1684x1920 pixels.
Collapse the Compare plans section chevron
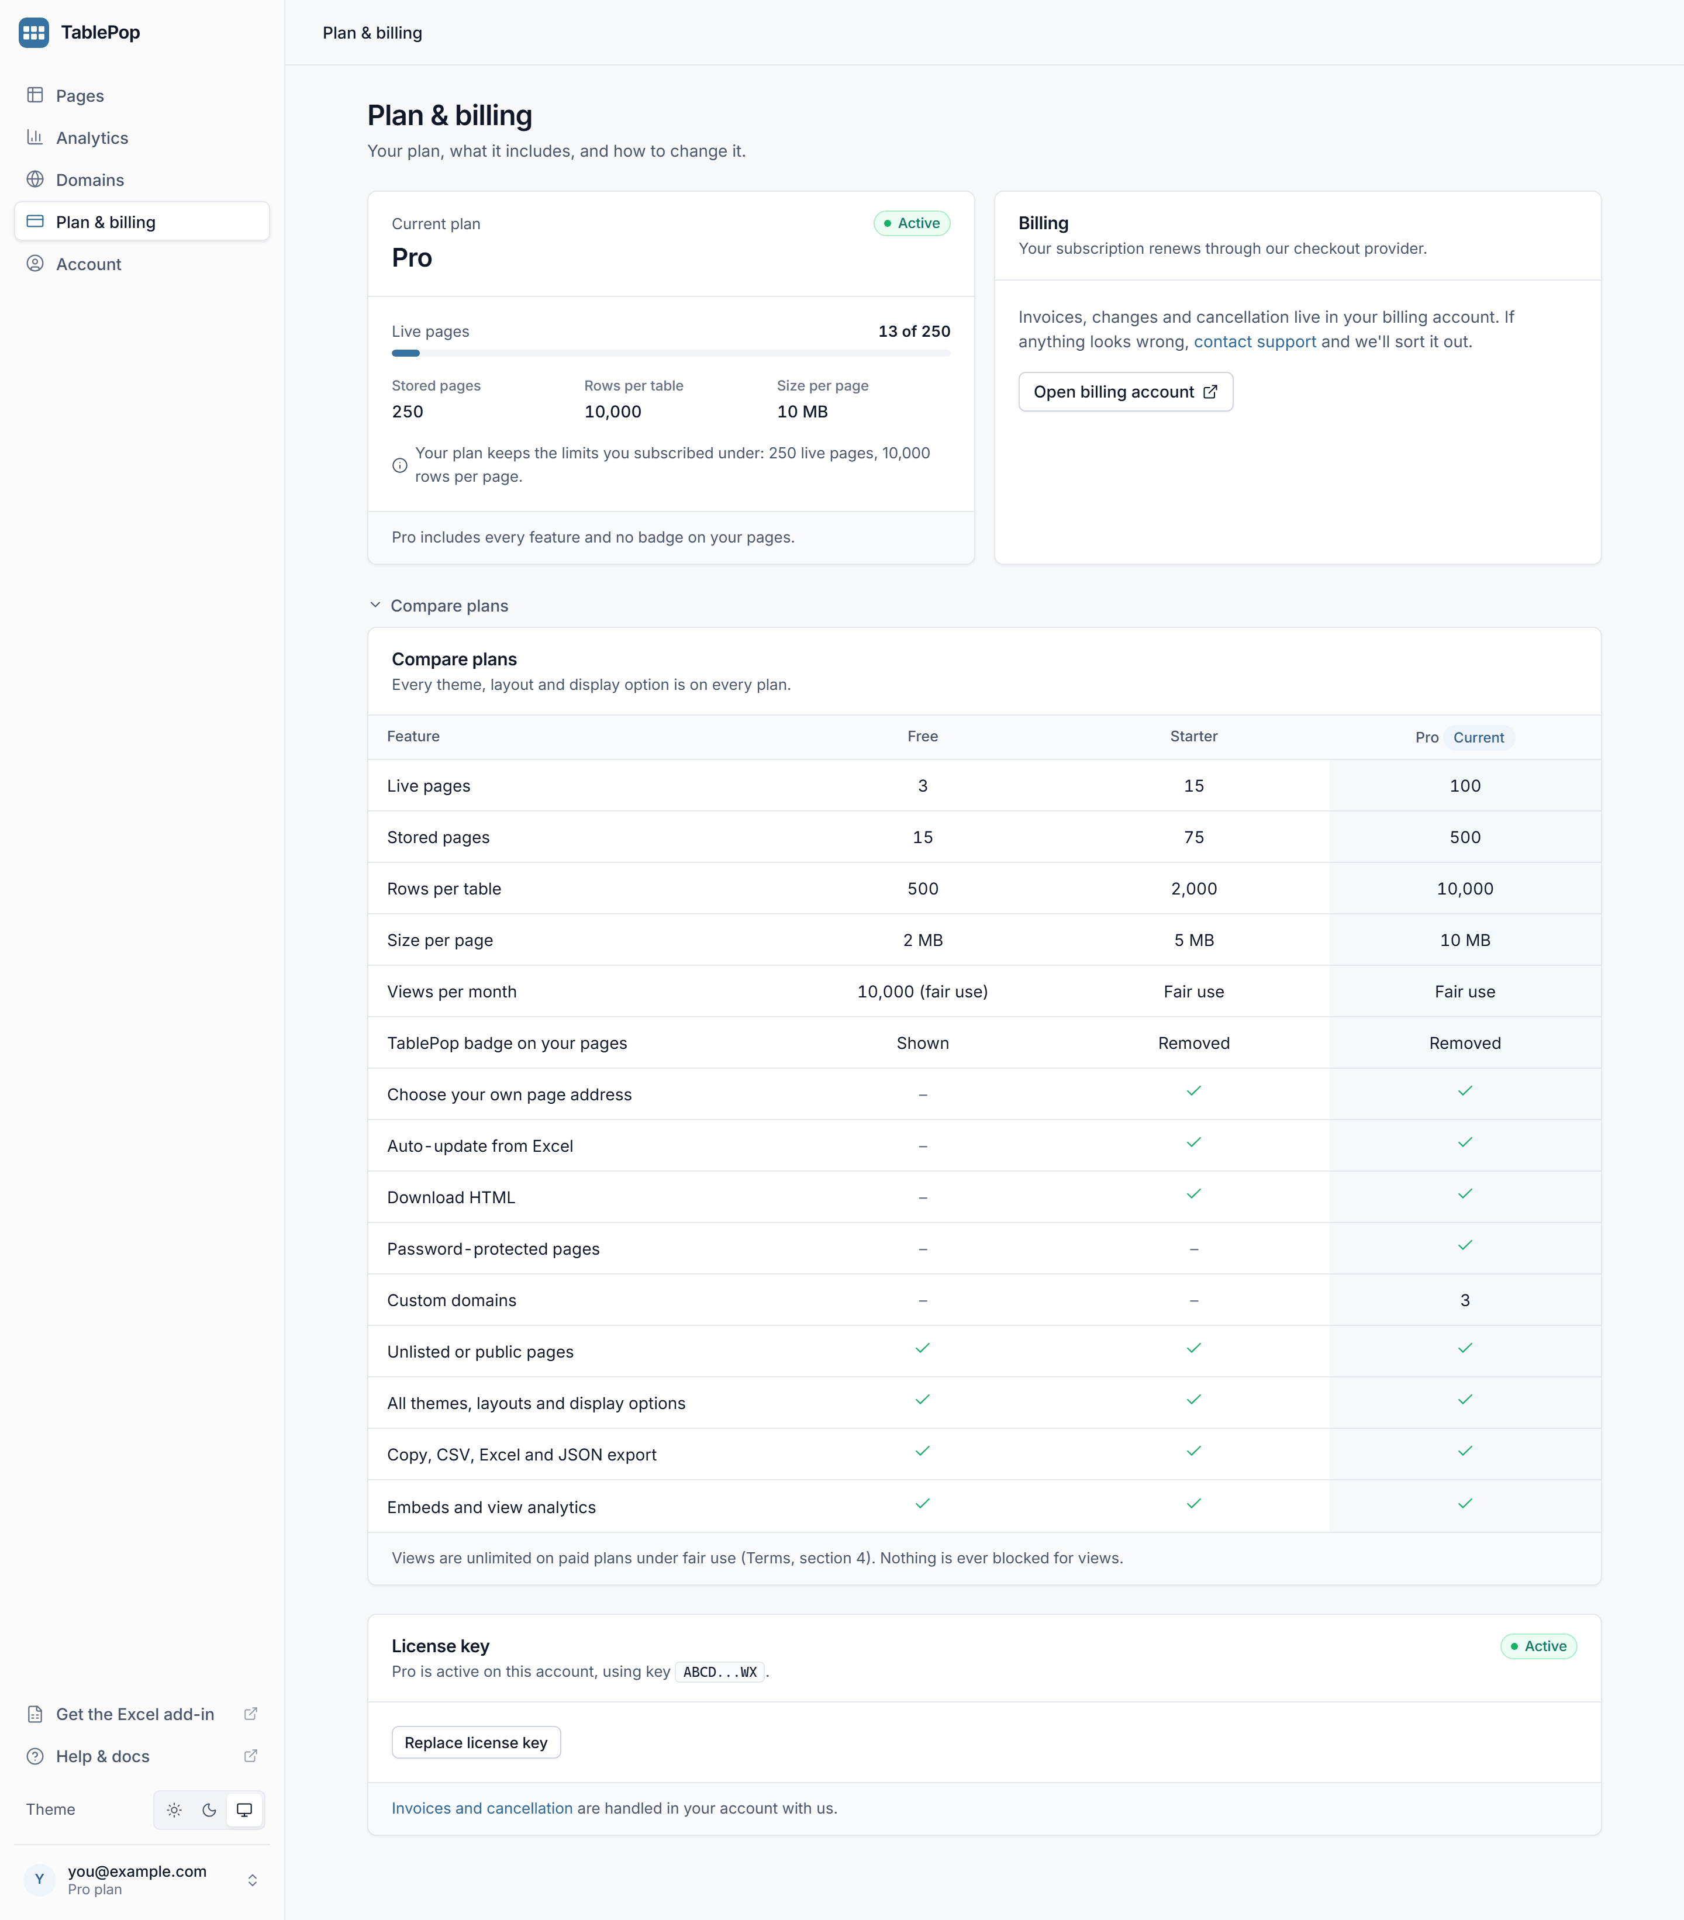375,605
